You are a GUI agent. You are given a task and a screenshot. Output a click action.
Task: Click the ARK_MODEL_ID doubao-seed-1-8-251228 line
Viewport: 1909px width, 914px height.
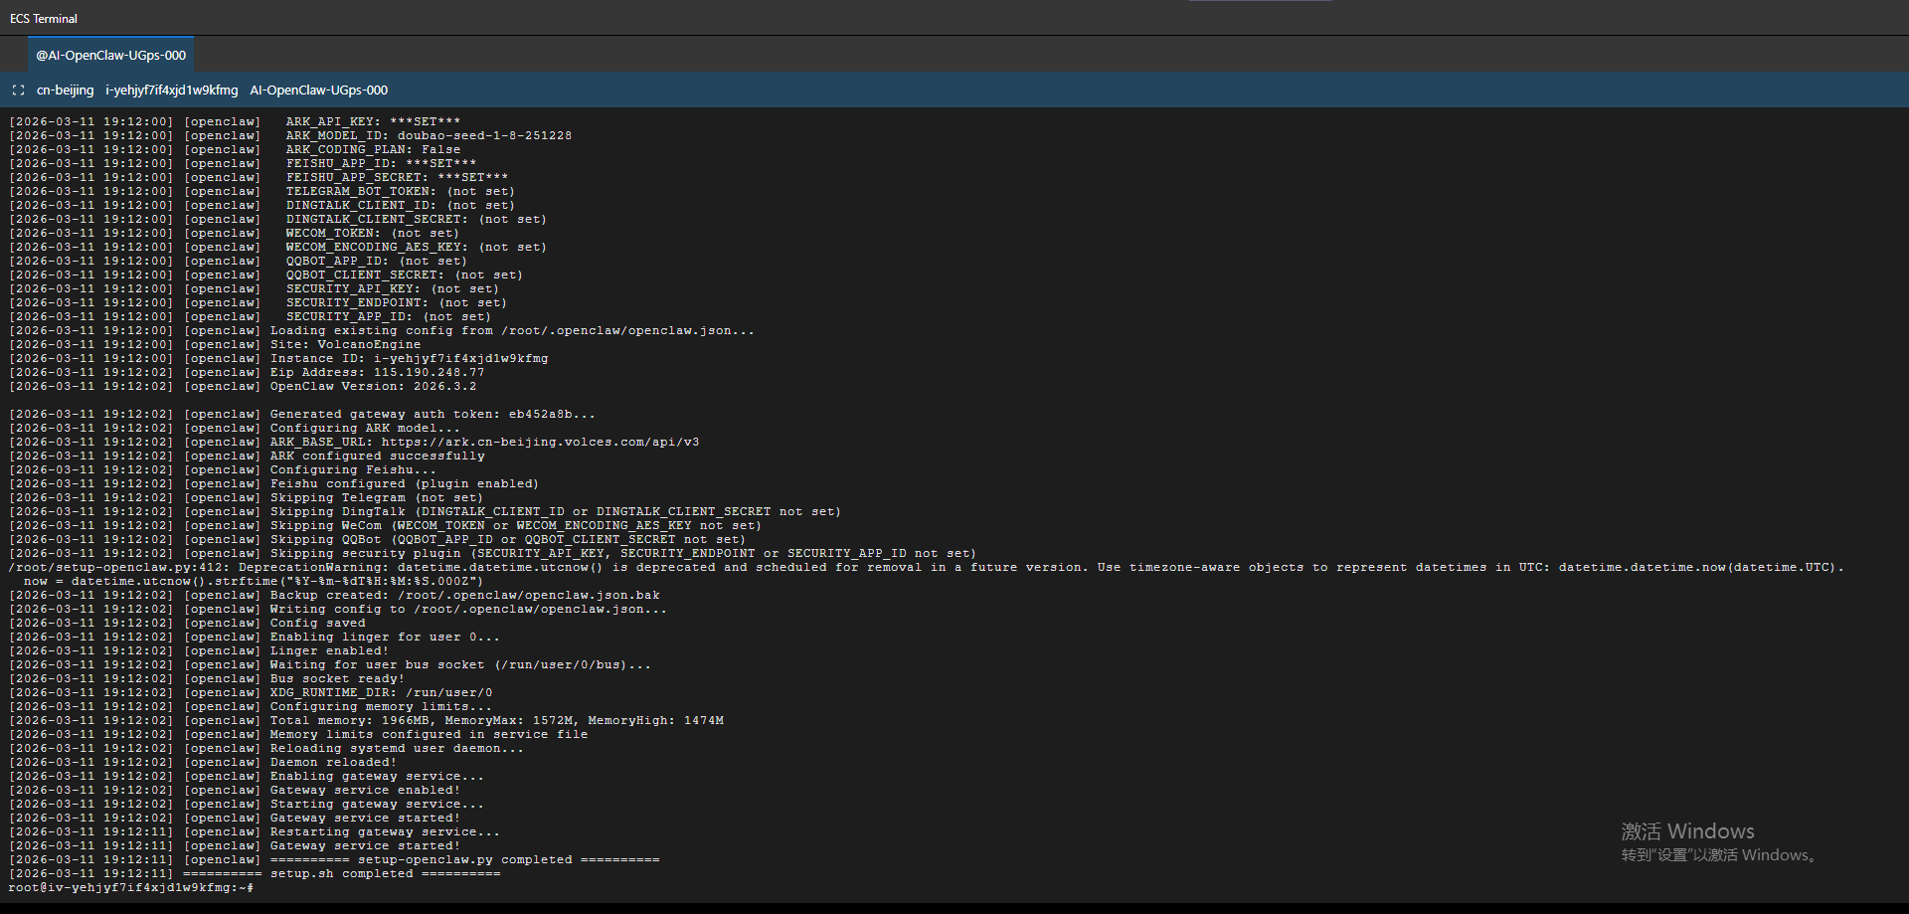(x=290, y=136)
